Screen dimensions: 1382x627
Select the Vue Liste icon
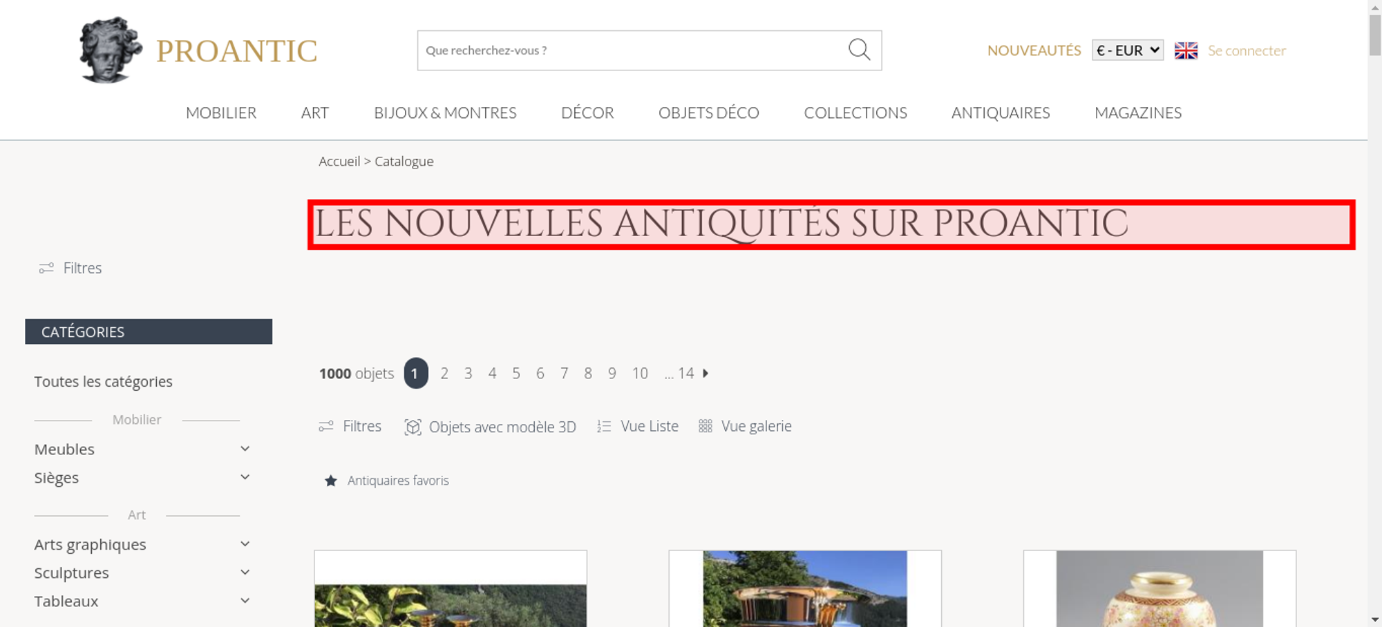[604, 427]
